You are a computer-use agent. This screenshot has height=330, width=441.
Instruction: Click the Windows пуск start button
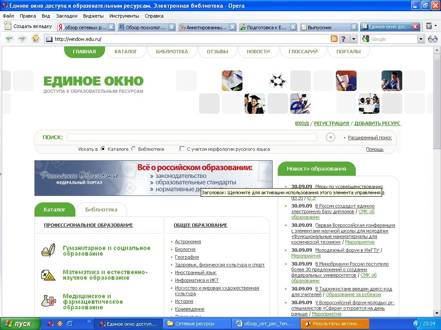click(x=20, y=324)
